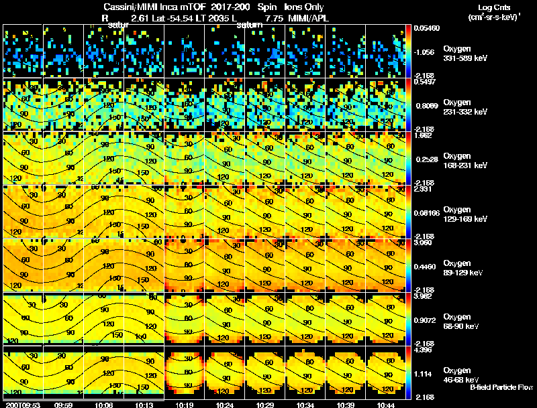
Task: Select the Oxygen 68-90 keV label
Action: point(461,322)
